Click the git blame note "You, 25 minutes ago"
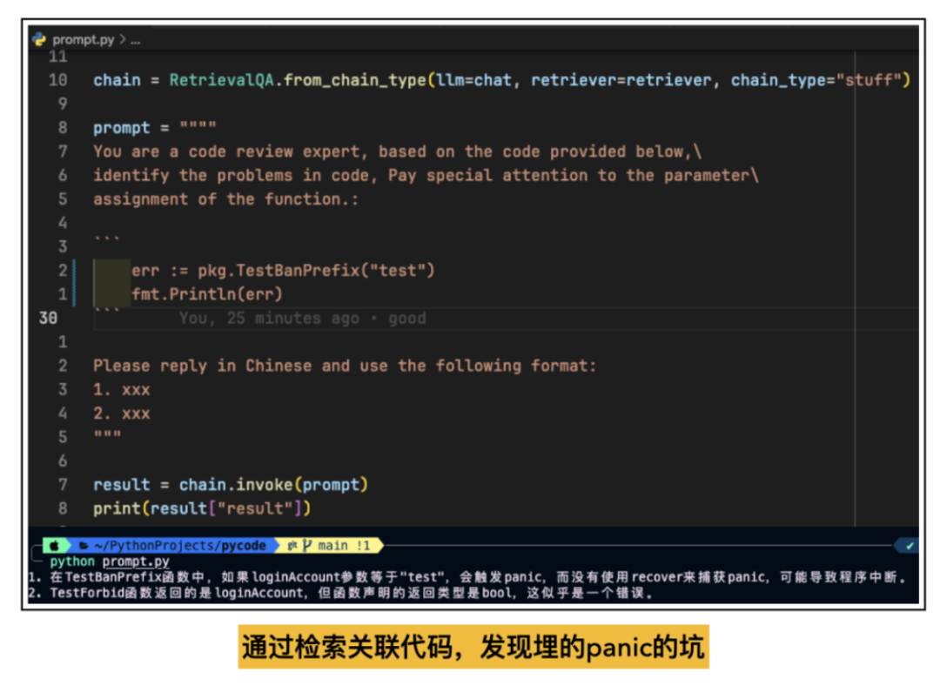This screenshot has width=940, height=686. pos(302,319)
